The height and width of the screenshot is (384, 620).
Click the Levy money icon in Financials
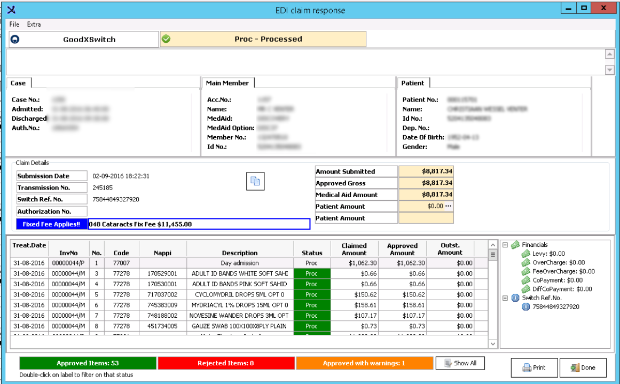click(x=525, y=254)
